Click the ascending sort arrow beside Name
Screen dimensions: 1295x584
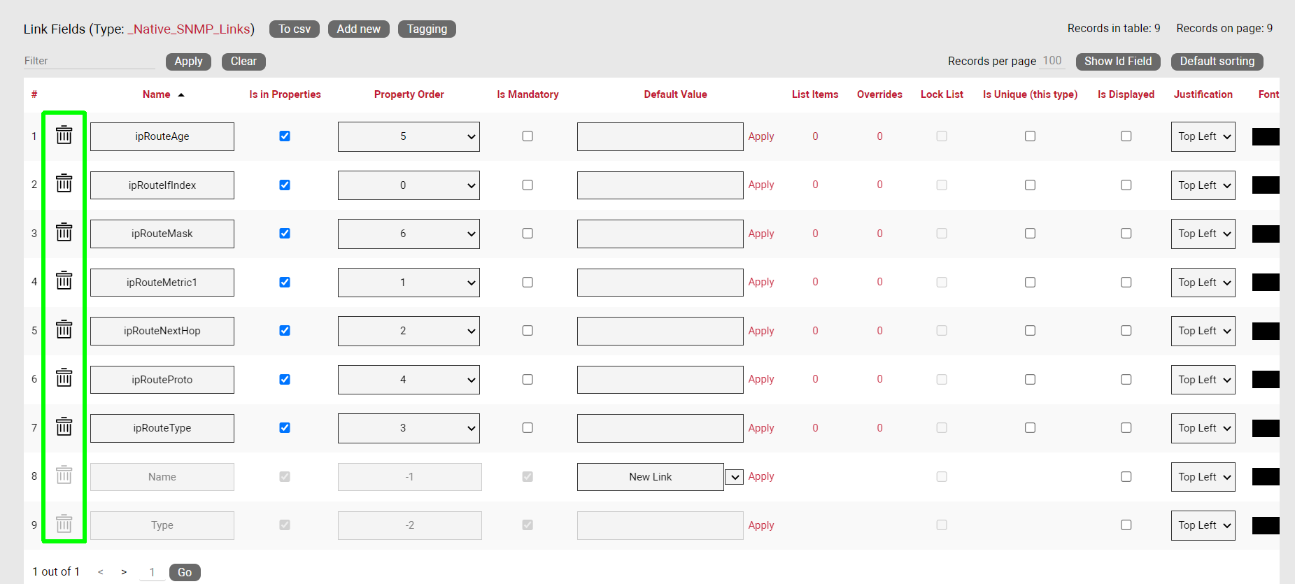(x=181, y=95)
